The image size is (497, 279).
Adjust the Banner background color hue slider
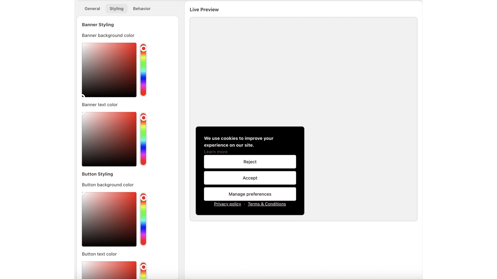coord(143,70)
